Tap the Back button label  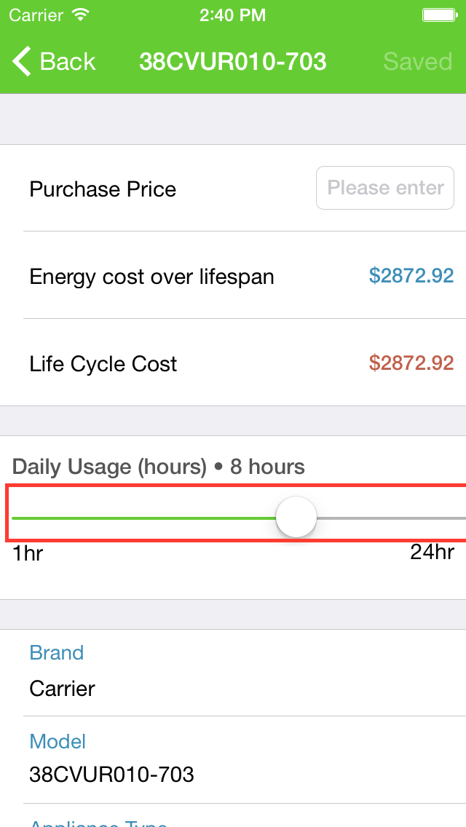[x=68, y=62]
